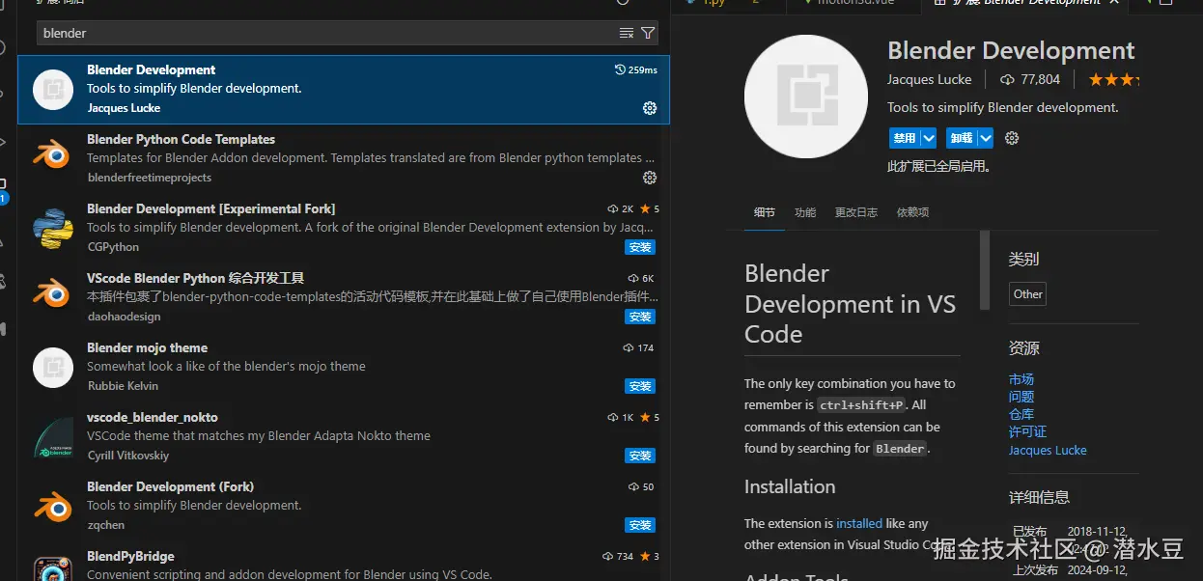Viewport: 1203px width, 581px height.
Task: Switch to the 功能 tab
Action: (805, 212)
